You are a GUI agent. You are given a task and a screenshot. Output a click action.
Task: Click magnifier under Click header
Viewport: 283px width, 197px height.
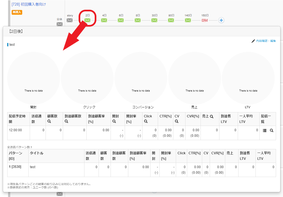(x=146, y=121)
